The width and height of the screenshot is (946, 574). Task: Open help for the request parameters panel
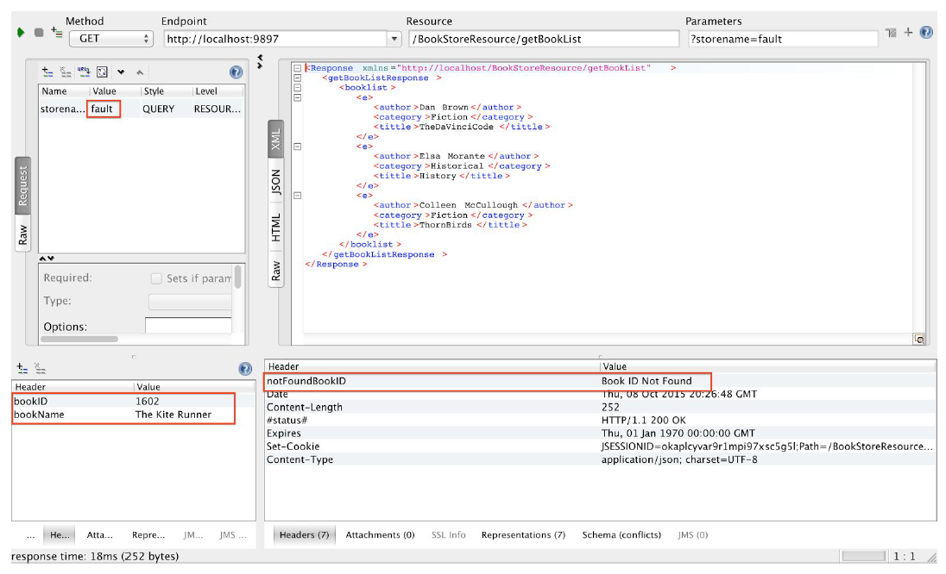point(236,72)
